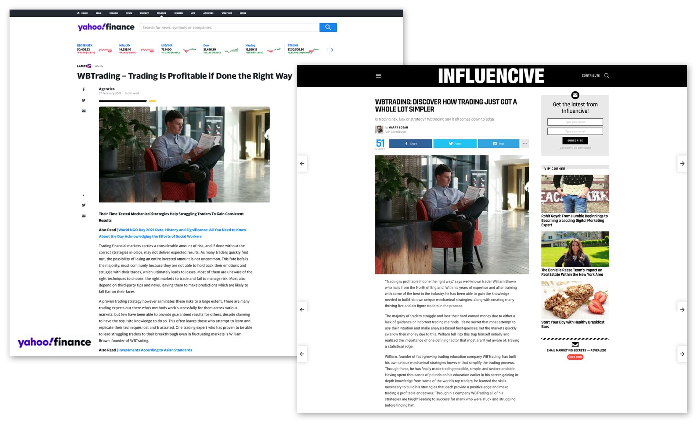Select the Finance tab in Yahoo navigation
This screenshot has width=699, height=426.
click(x=162, y=13)
